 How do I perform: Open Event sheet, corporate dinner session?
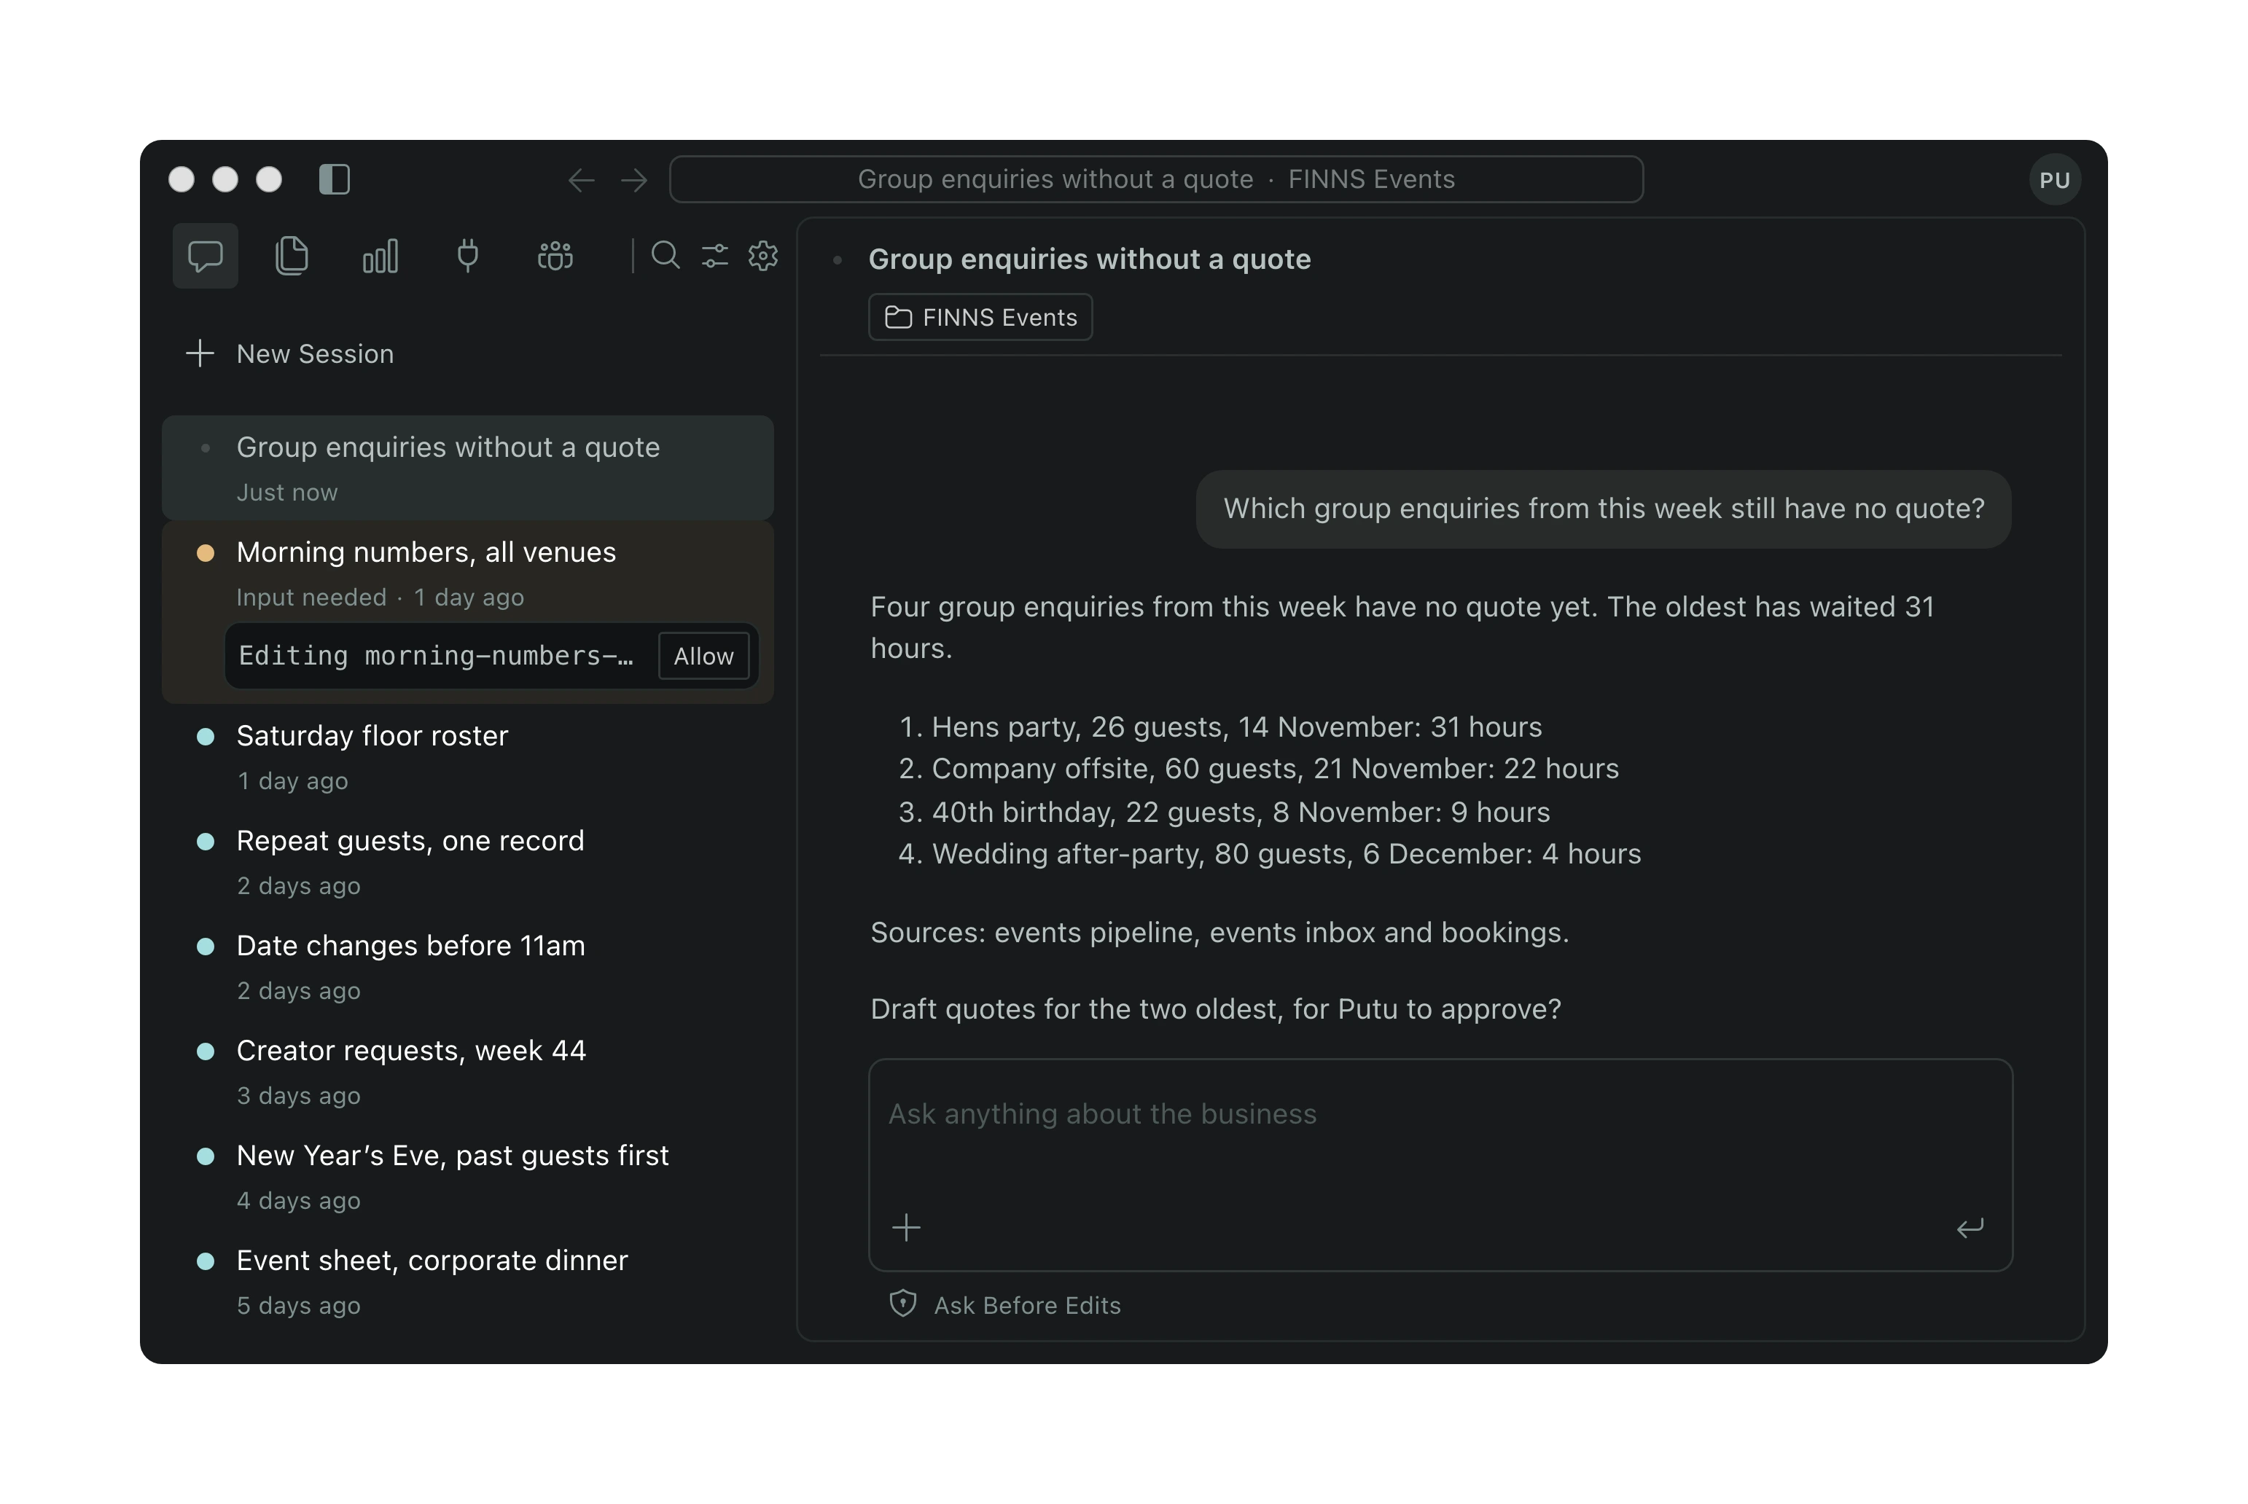coord(468,1282)
